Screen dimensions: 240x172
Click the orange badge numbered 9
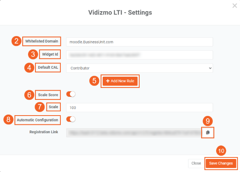coord(208,121)
